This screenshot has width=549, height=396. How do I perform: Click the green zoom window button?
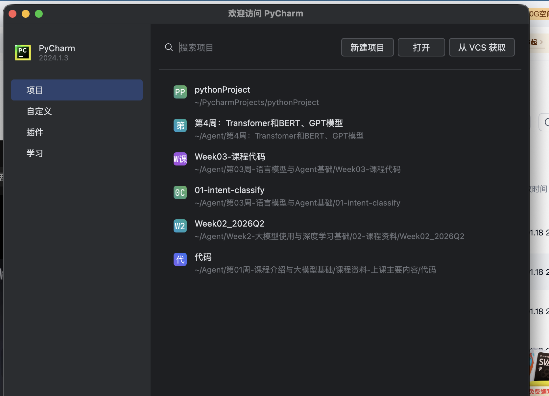coord(39,14)
